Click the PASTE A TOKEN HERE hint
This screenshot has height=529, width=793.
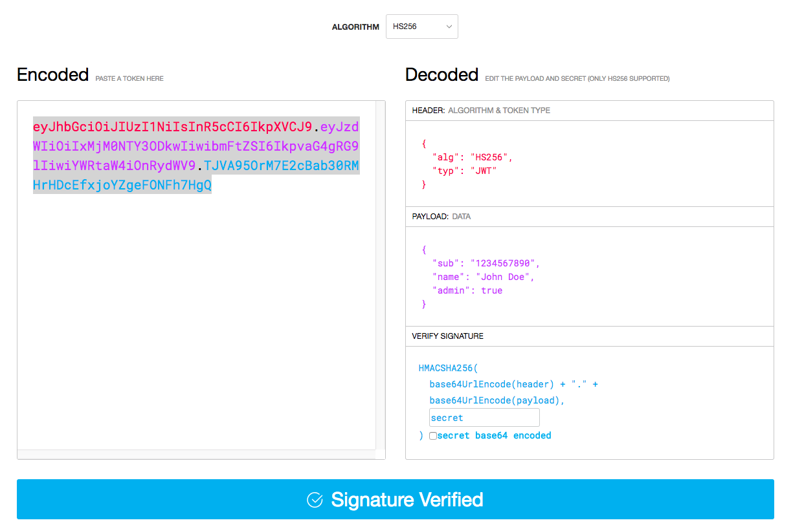tap(129, 79)
